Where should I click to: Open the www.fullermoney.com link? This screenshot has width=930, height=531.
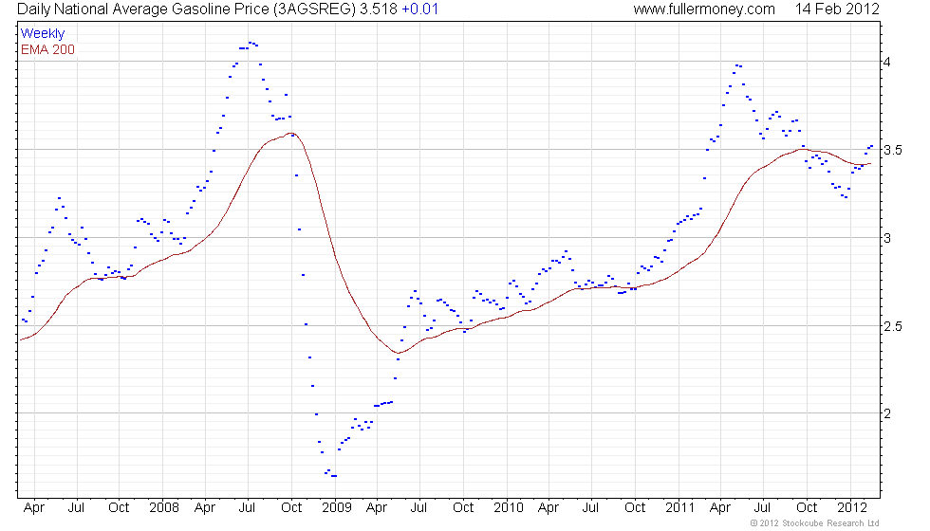704,9
